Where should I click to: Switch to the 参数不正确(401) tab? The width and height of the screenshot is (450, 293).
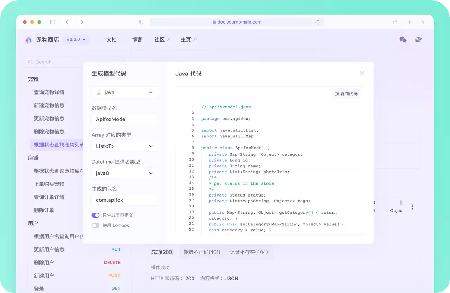(202, 252)
